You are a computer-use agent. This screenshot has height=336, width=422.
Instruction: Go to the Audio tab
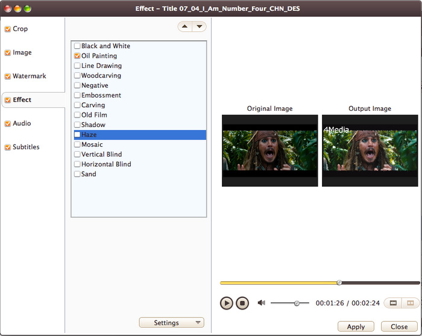pos(22,123)
